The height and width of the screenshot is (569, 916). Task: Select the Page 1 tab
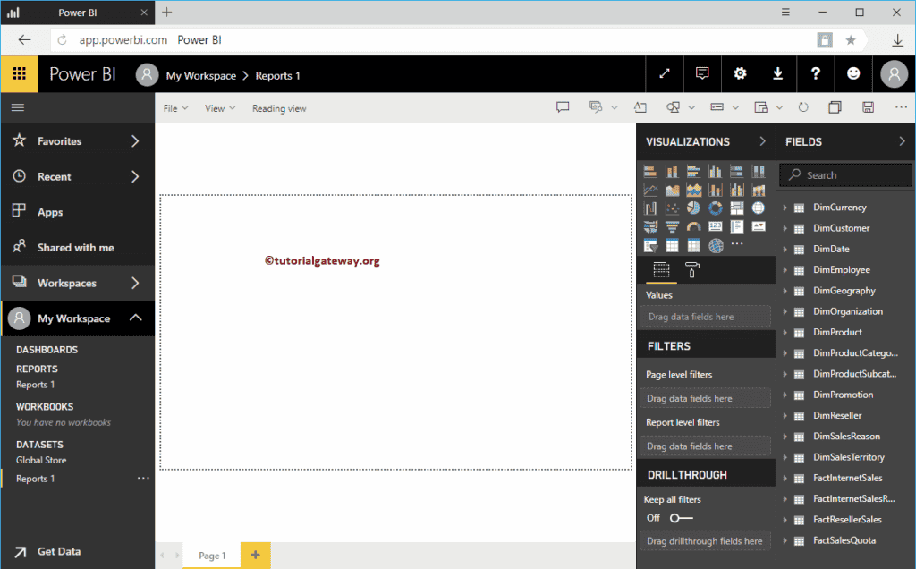[211, 556]
